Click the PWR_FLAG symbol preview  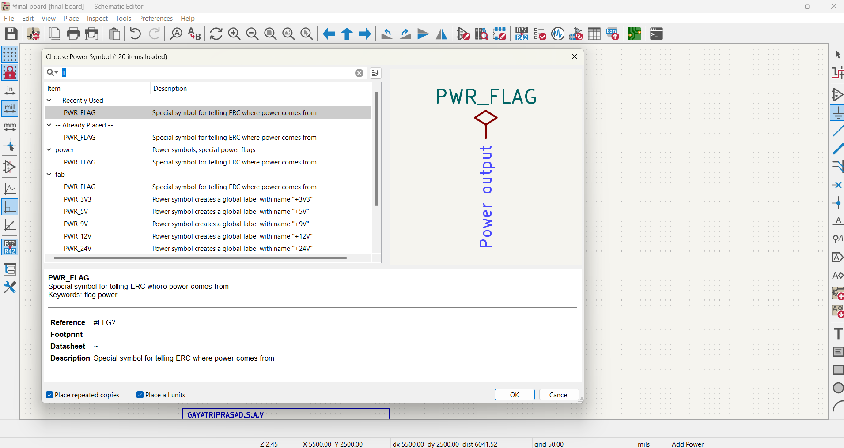point(486,168)
